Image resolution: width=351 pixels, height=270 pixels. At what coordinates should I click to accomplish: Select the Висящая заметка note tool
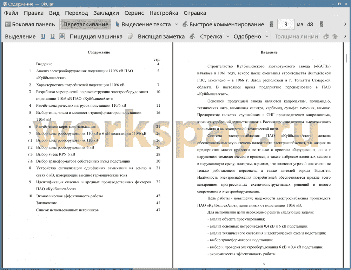[161, 37]
